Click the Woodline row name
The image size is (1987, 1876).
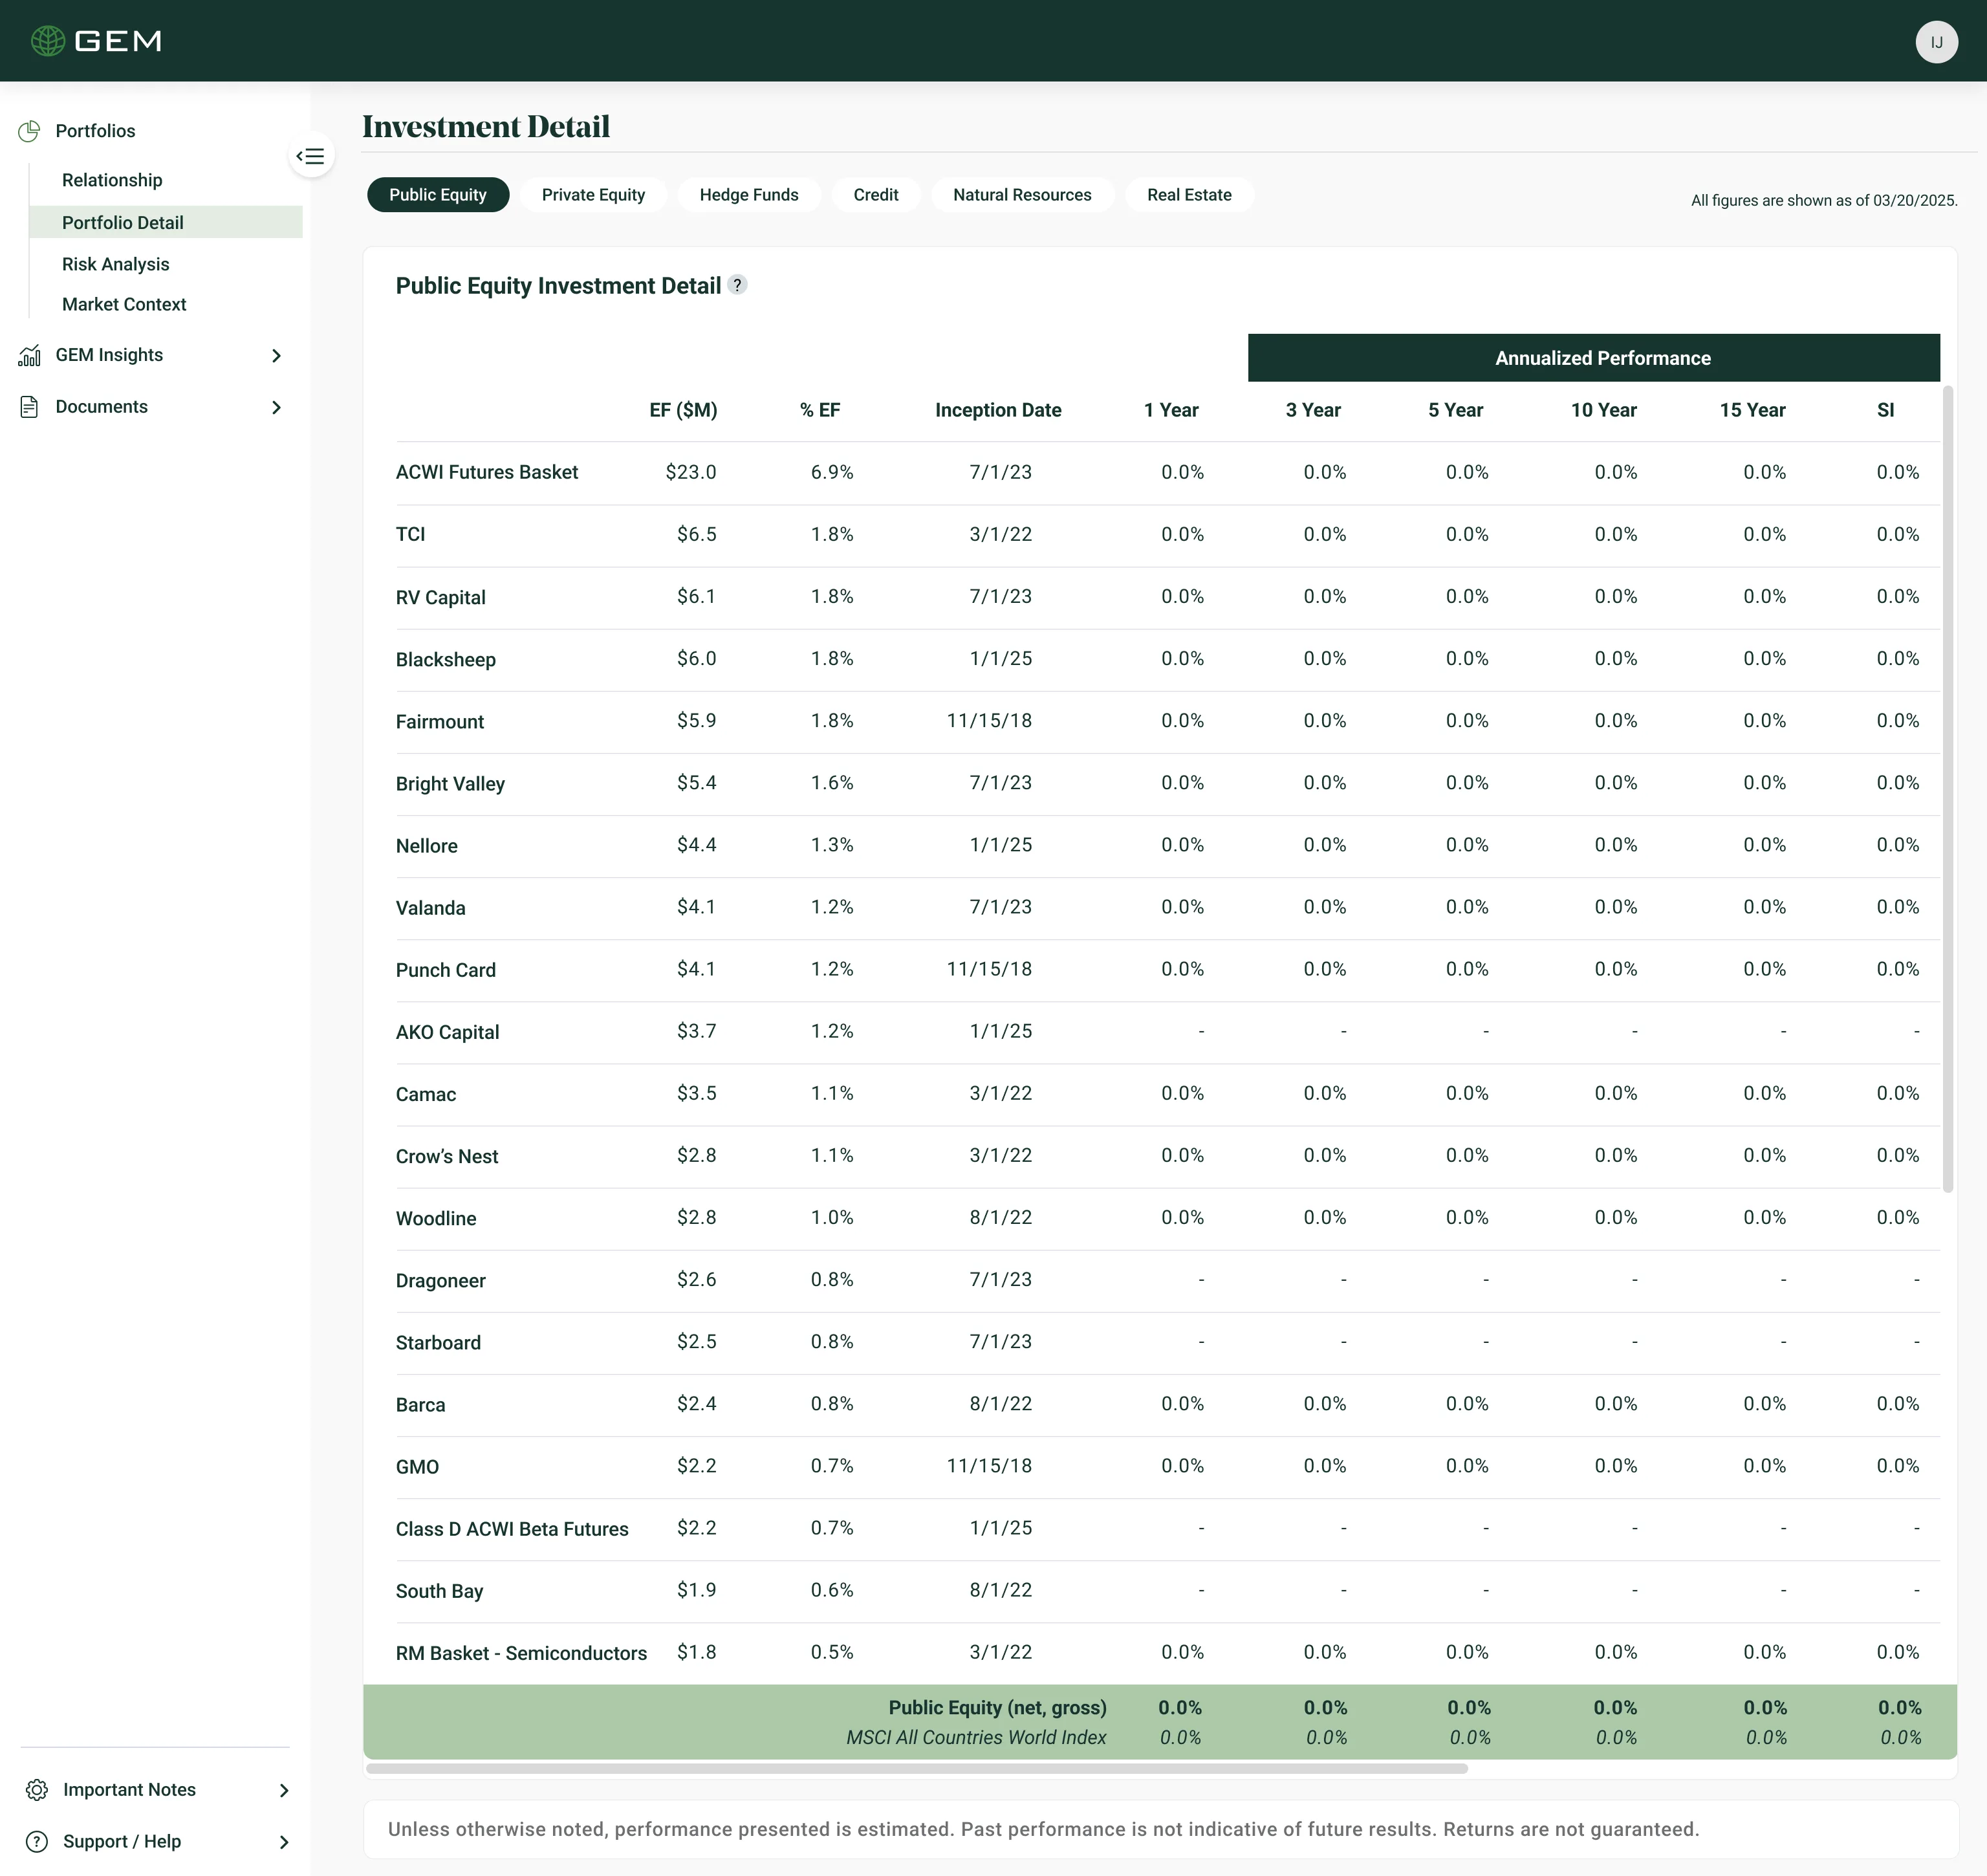(x=436, y=1218)
